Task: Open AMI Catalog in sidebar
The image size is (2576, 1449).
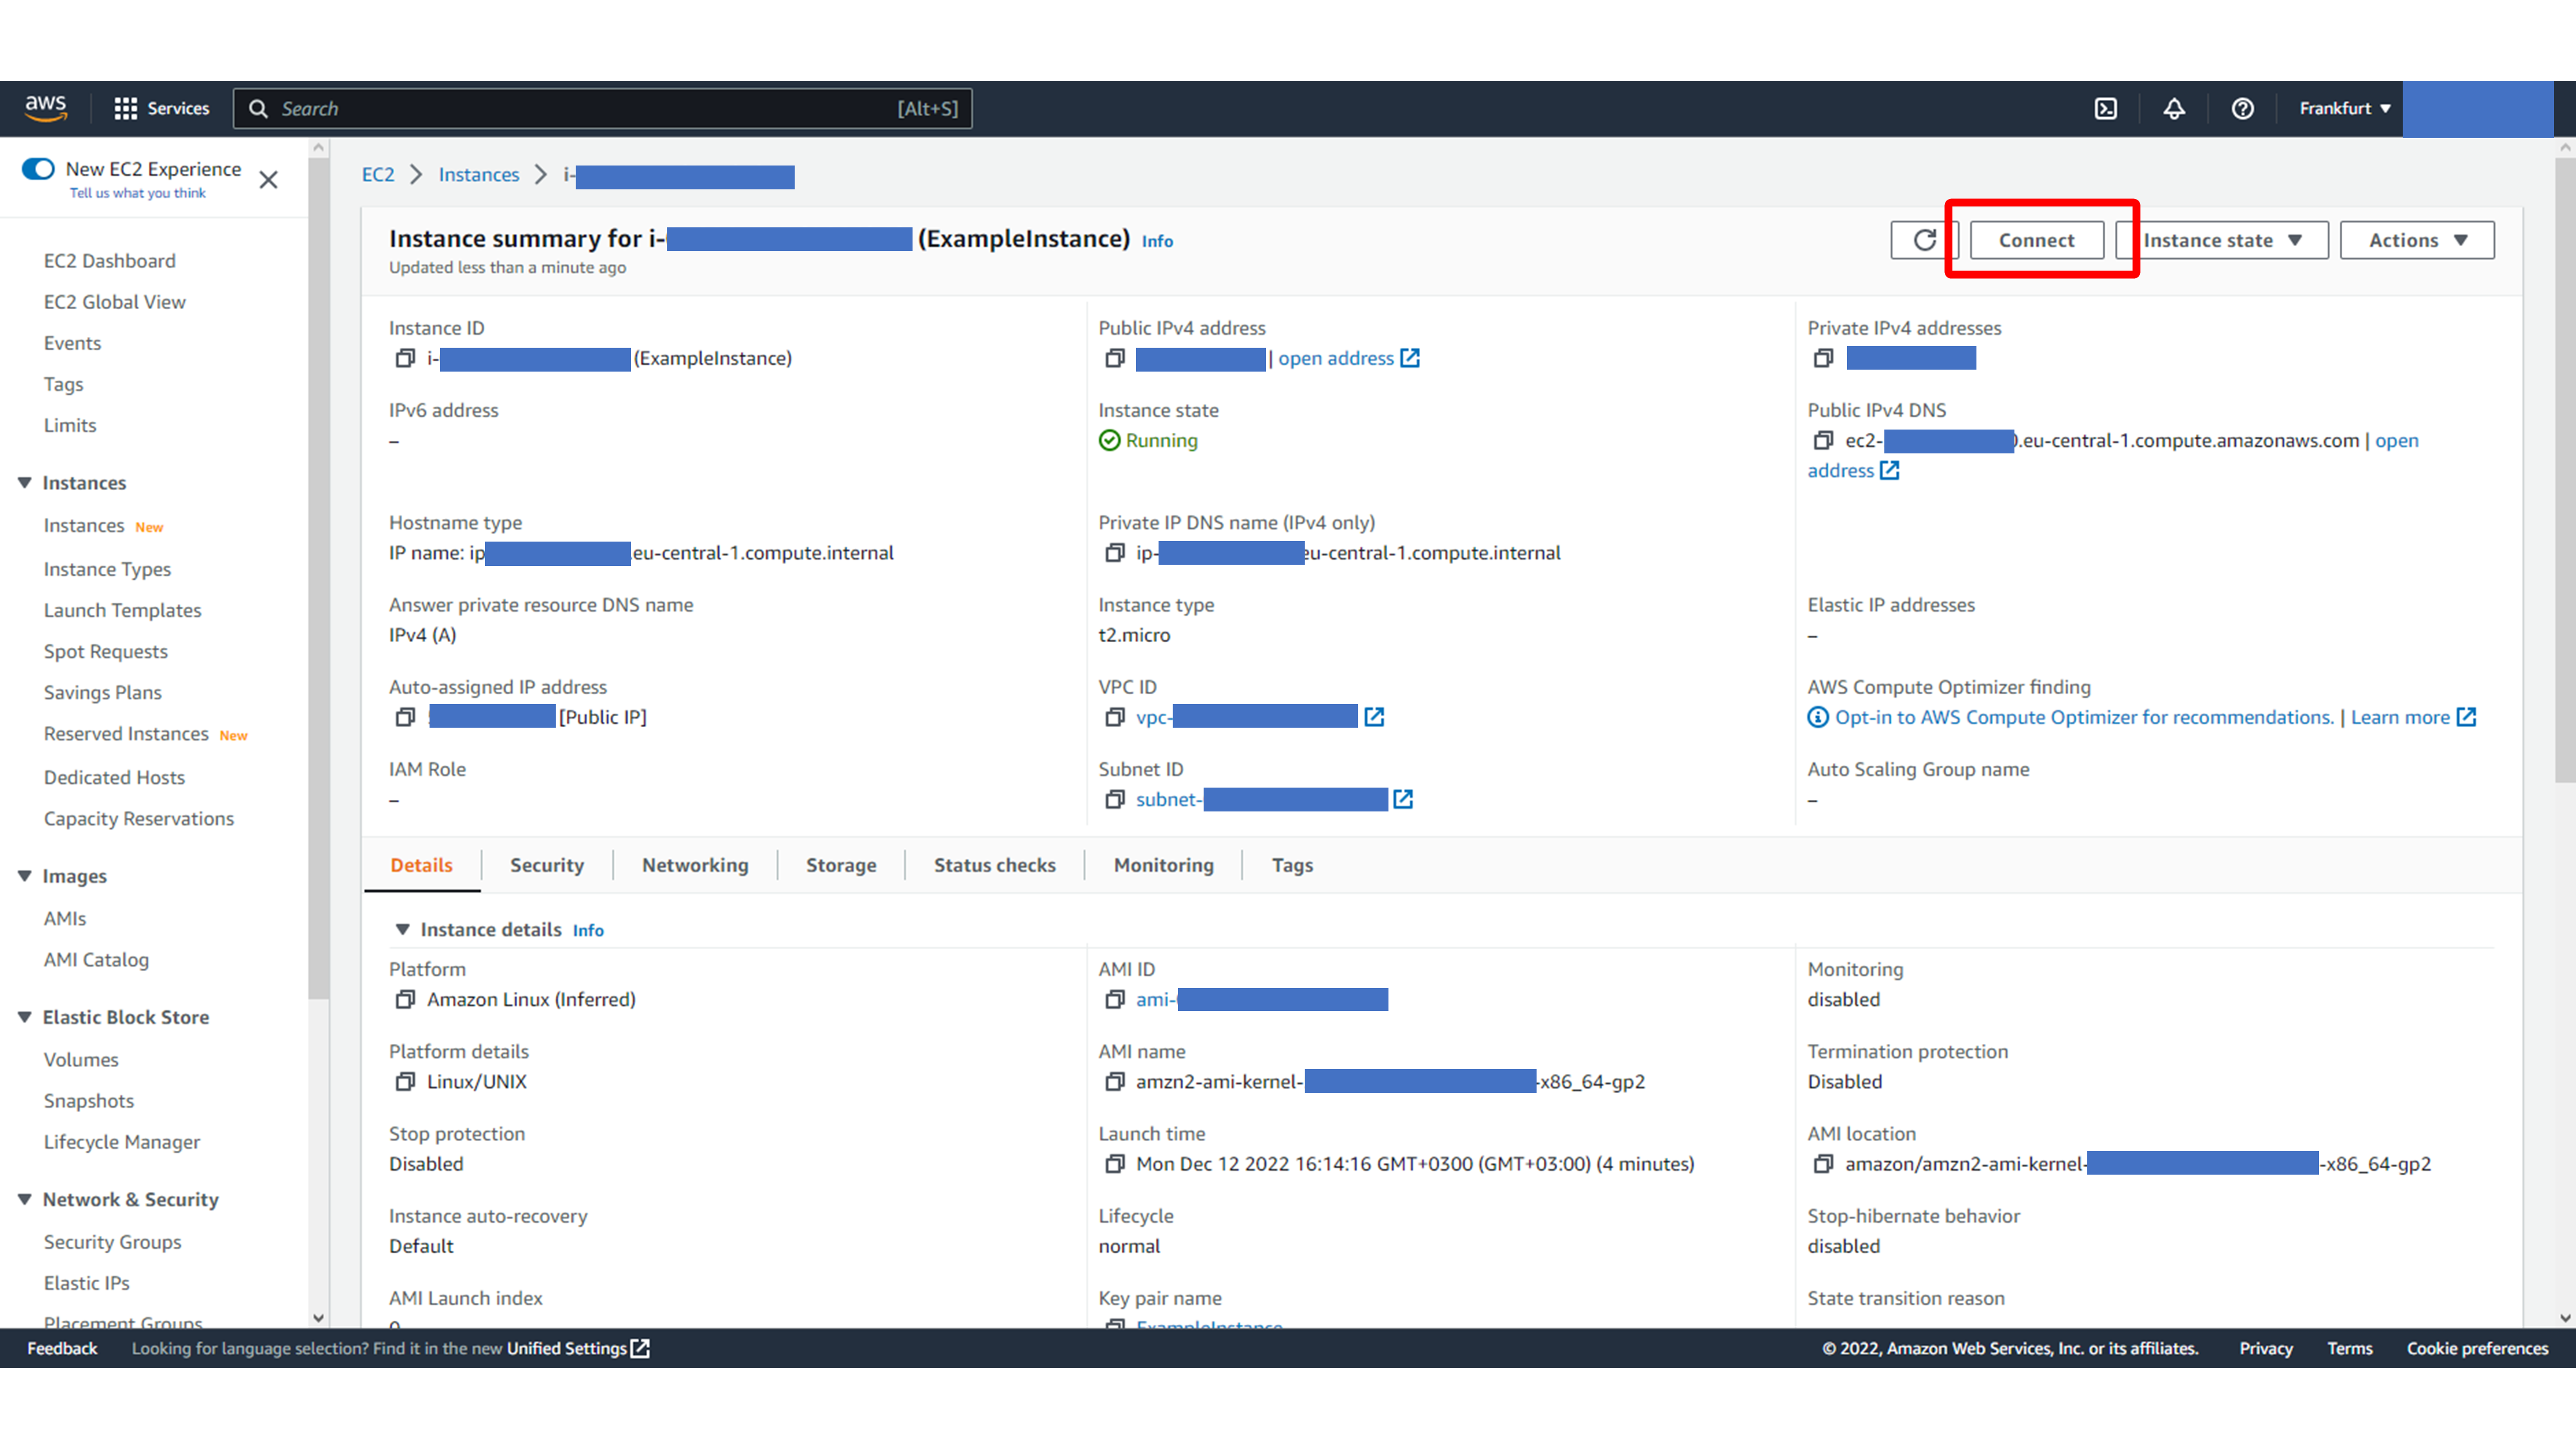Action: click(96, 959)
